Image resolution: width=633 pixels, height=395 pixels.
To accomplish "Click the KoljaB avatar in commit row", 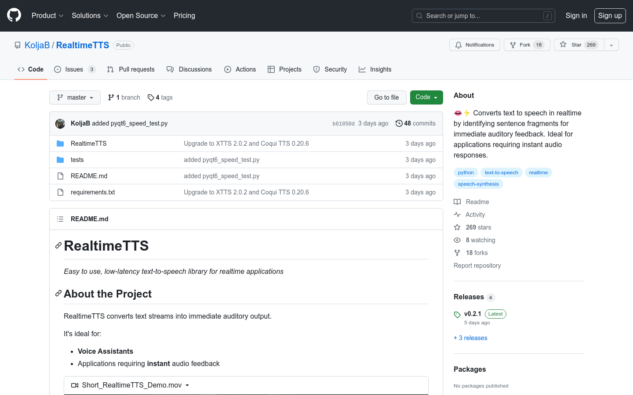I will 60,124.
